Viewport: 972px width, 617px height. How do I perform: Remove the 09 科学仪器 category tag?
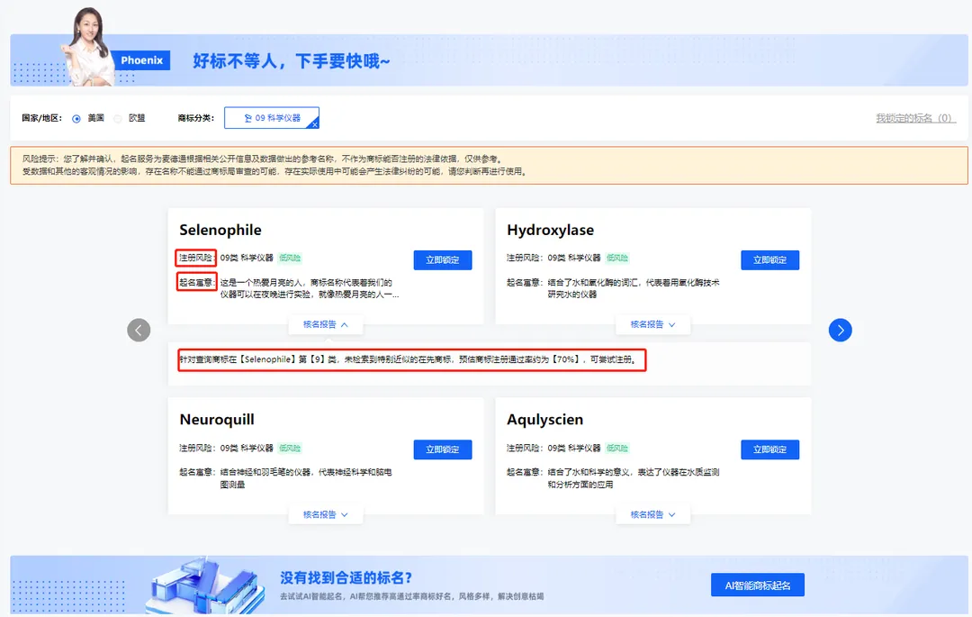pos(314,124)
